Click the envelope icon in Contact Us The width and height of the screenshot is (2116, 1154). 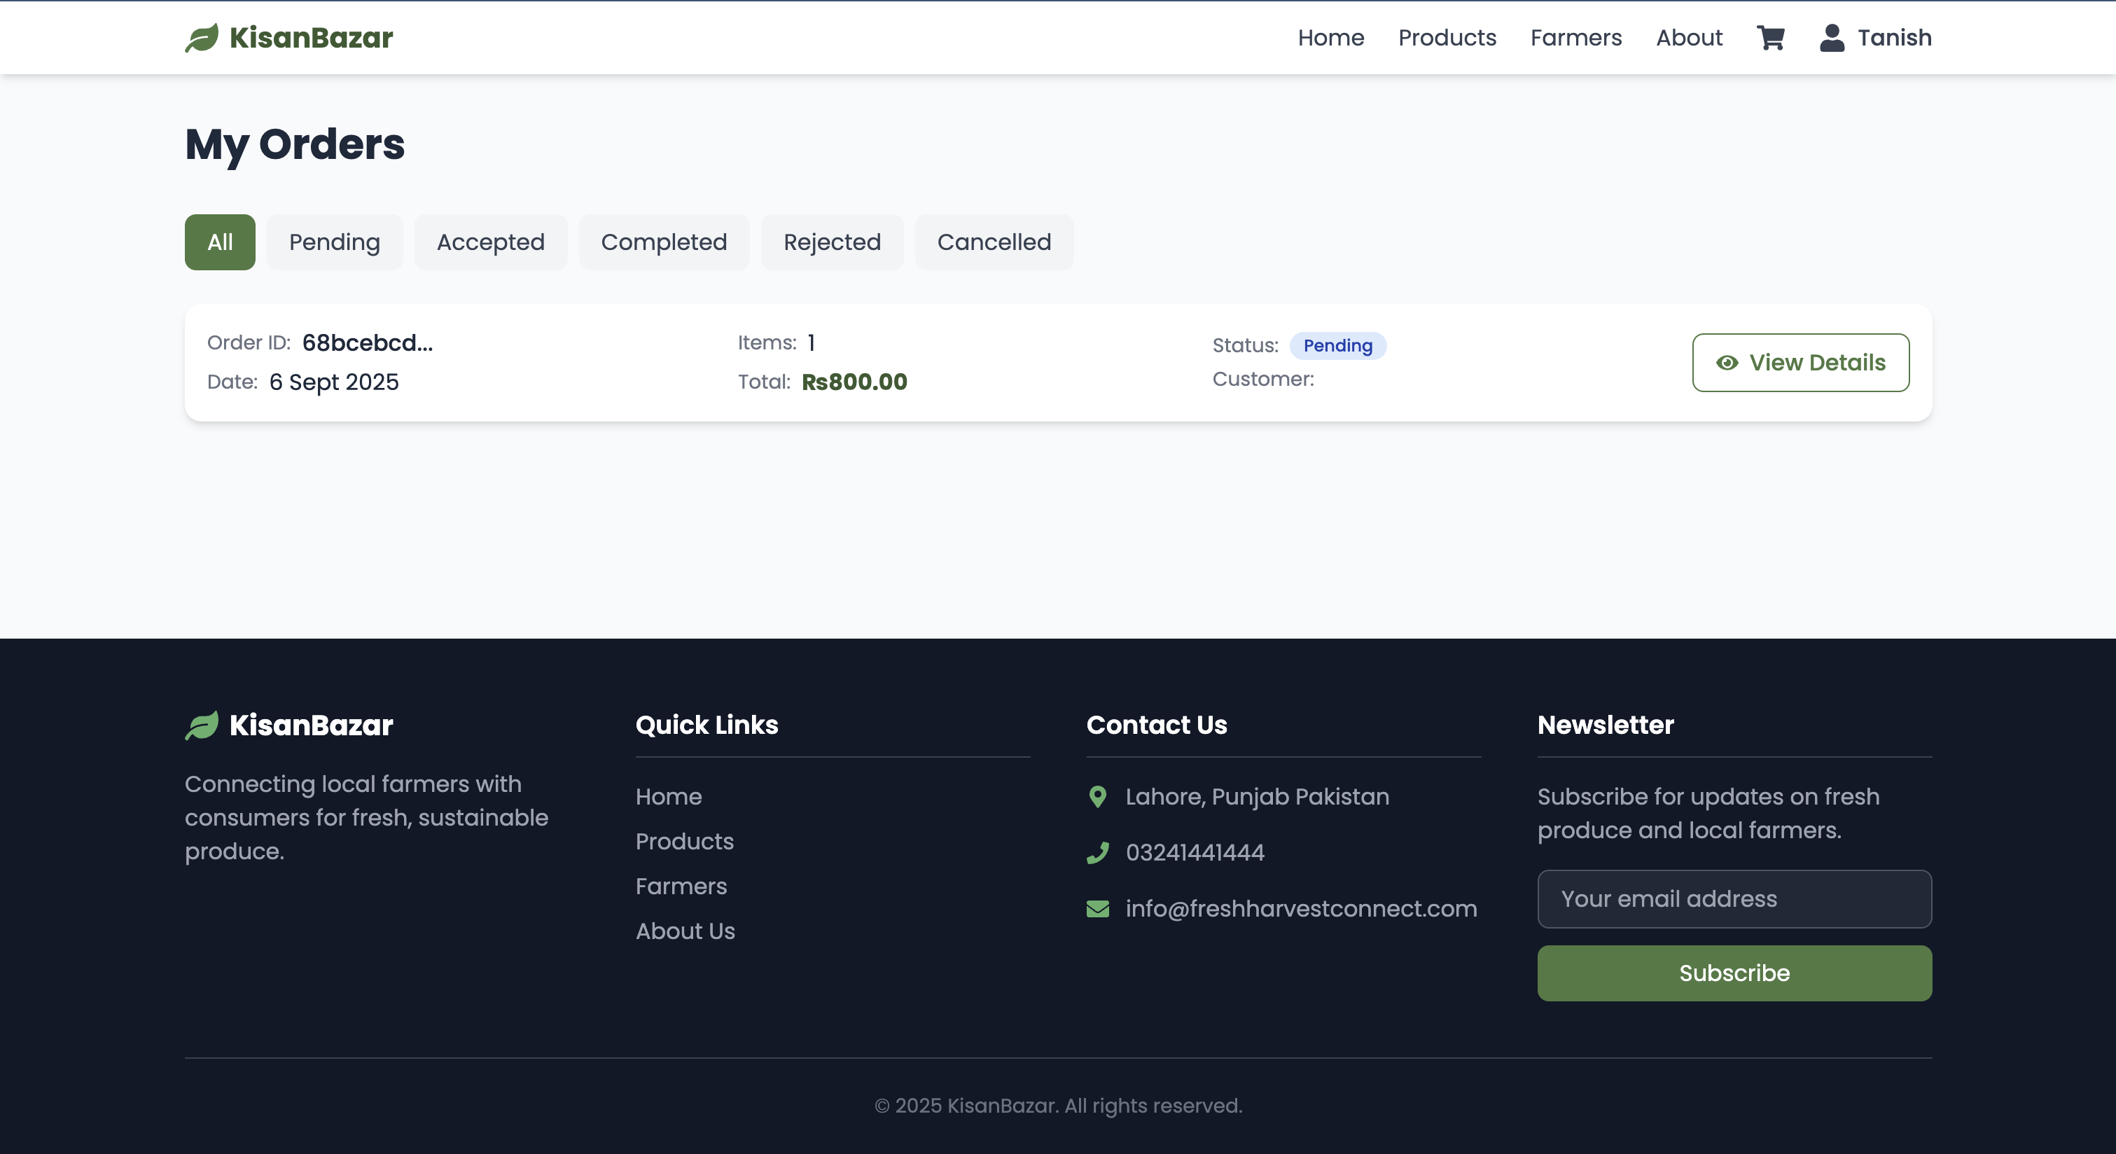(1097, 908)
